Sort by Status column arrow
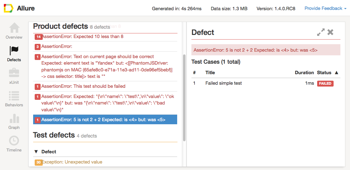 pos(337,73)
